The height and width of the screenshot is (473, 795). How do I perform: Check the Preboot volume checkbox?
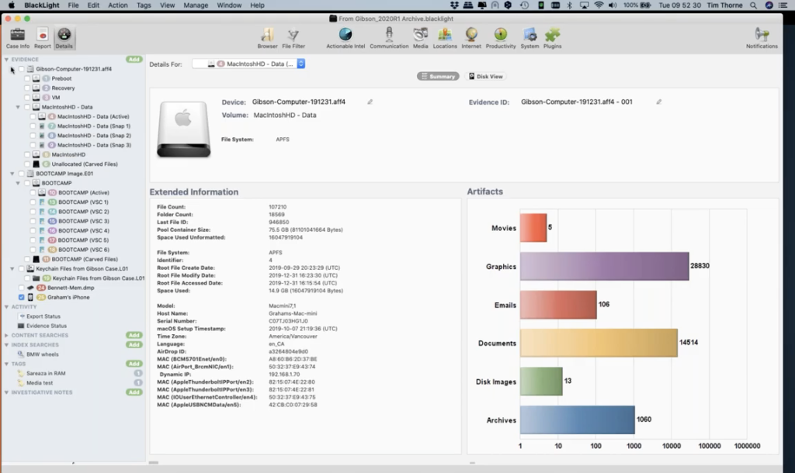tap(27, 78)
